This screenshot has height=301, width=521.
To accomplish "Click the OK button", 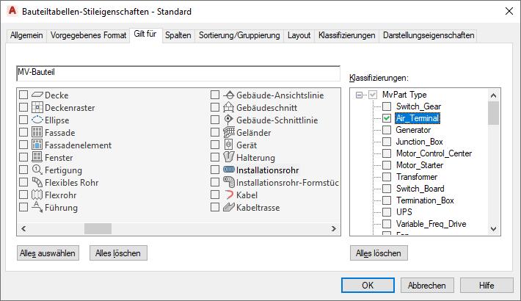I will click(x=368, y=286).
